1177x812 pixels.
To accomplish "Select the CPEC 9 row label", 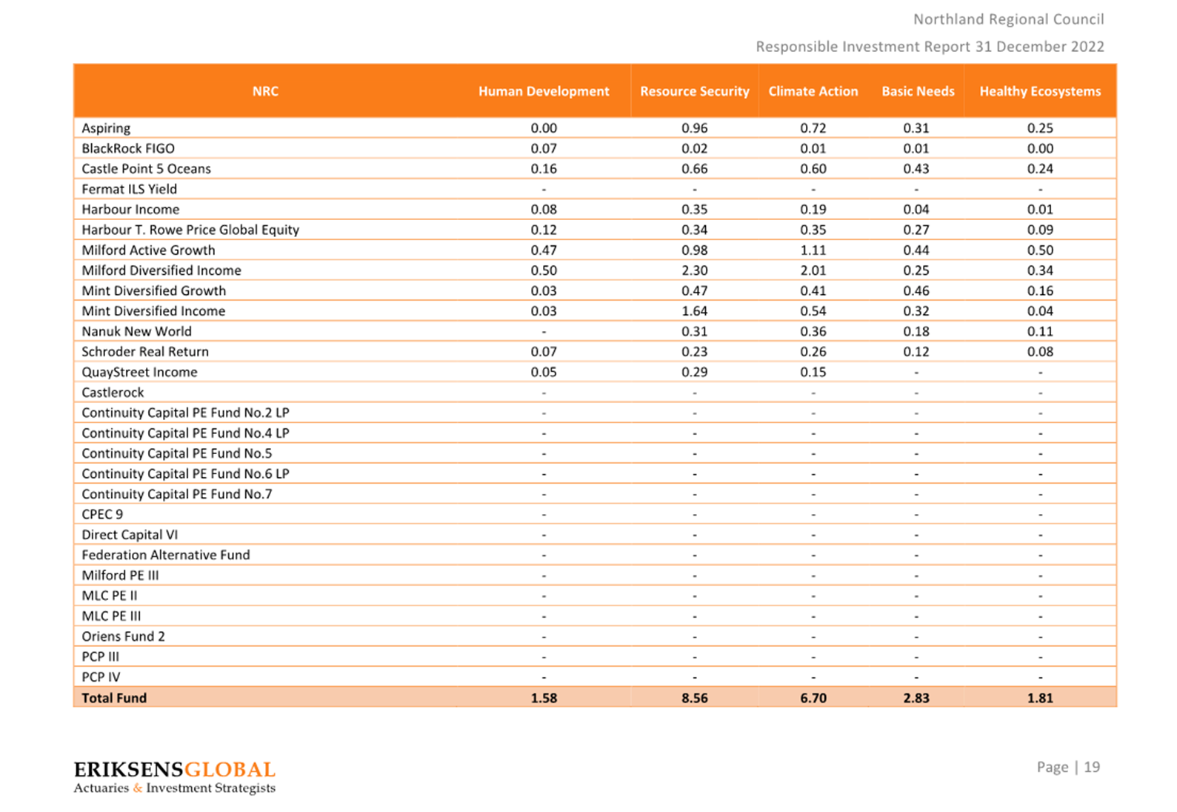I will [x=102, y=514].
